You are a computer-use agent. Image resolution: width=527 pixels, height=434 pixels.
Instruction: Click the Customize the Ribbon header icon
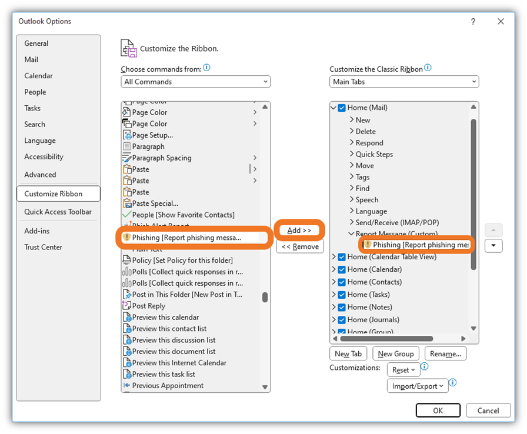point(129,48)
